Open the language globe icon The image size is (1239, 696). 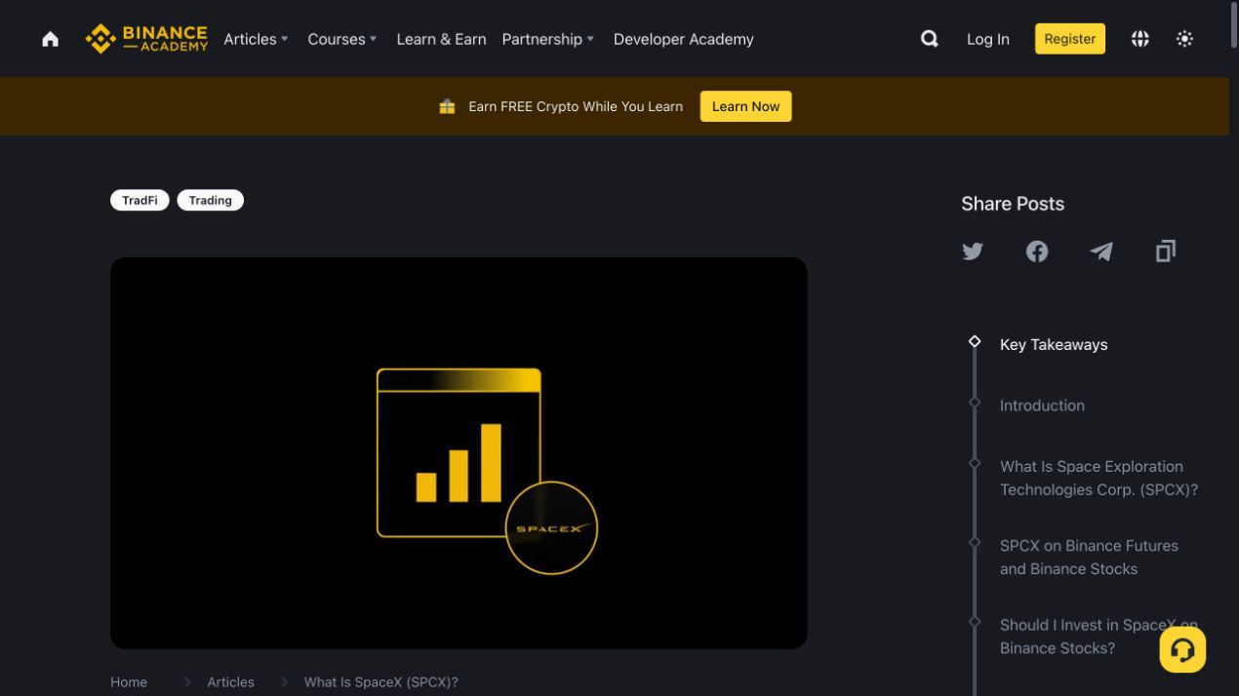1139,39
